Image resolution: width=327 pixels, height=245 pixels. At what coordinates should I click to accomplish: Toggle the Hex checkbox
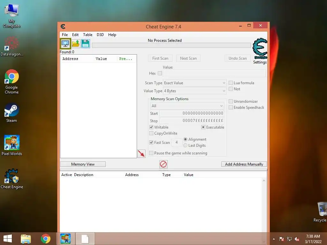[x=160, y=73]
